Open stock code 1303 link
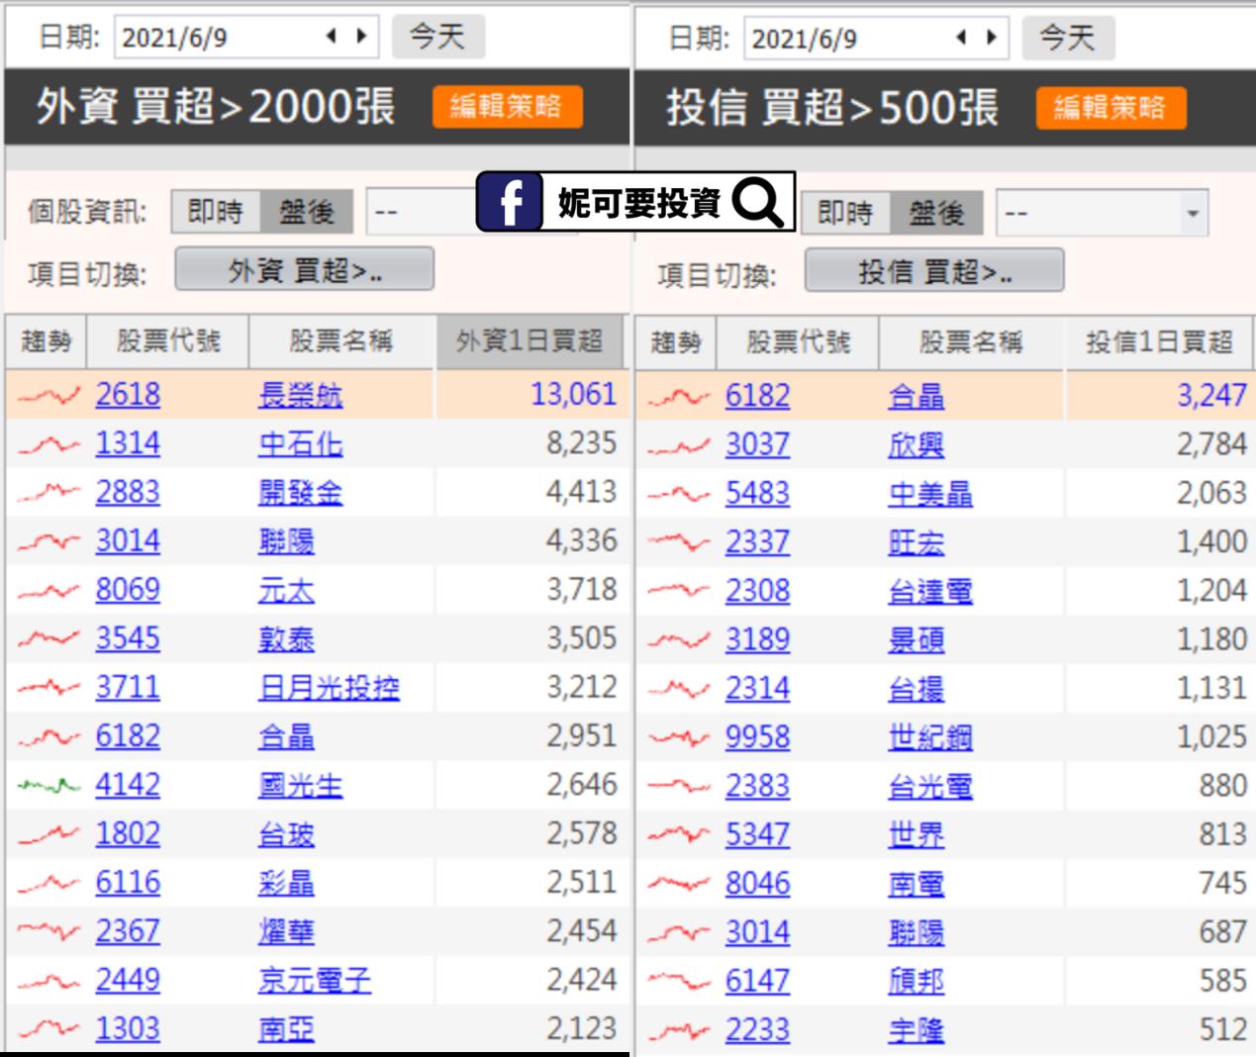This screenshot has height=1057, width=1256. click(x=128, y=1029)
